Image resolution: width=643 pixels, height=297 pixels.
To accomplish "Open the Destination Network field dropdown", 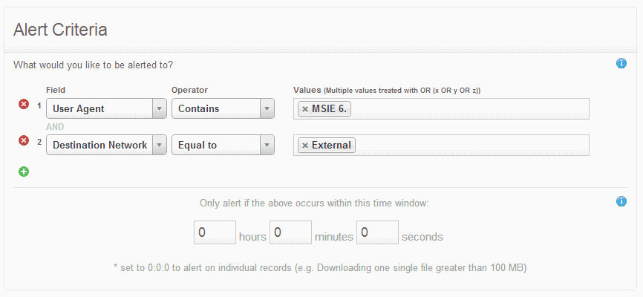I will tap(106, 145).
